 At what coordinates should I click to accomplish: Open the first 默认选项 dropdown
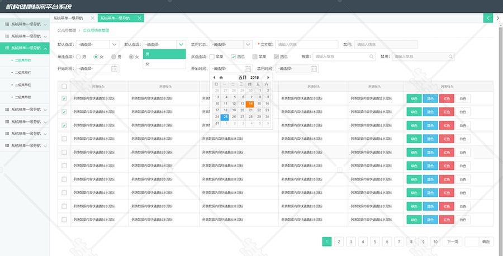(97, 45)
